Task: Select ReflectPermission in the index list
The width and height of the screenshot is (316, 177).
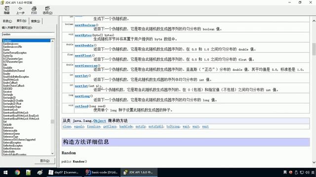Action: (12, 148)
